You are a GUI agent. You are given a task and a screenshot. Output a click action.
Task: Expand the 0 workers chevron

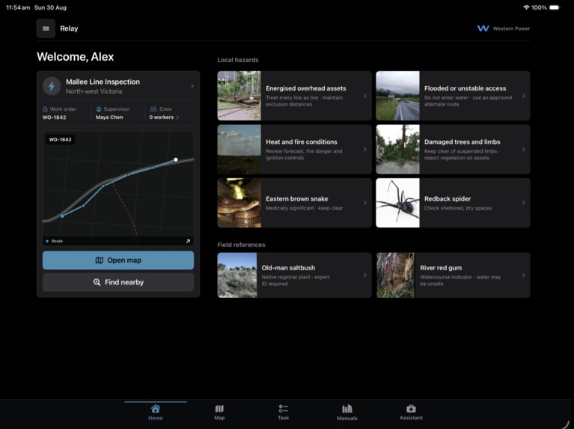tap(177, 118)
